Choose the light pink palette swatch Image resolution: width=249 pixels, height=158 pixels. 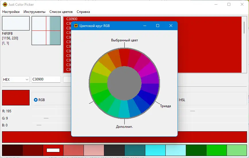point(94,150)
